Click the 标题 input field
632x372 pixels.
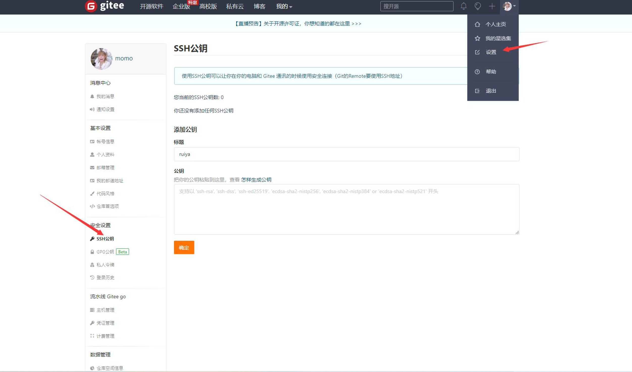pyautogui.click(x=346, y=154)
